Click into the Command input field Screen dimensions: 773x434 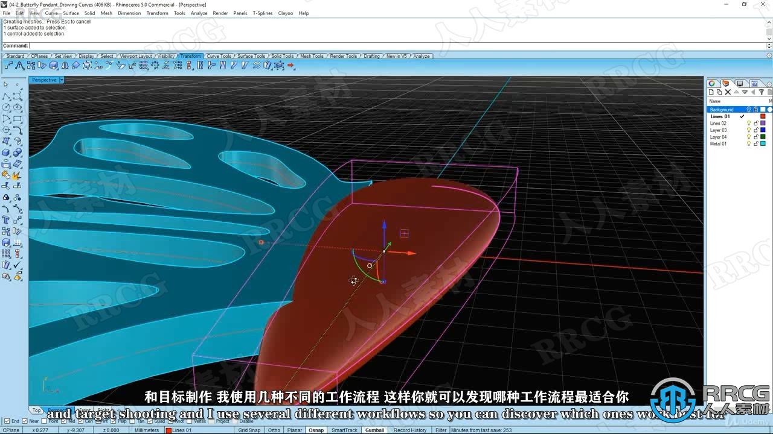coord(397,46)
